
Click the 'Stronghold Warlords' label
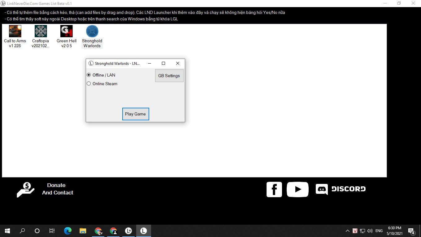click(x=92, y=43)
